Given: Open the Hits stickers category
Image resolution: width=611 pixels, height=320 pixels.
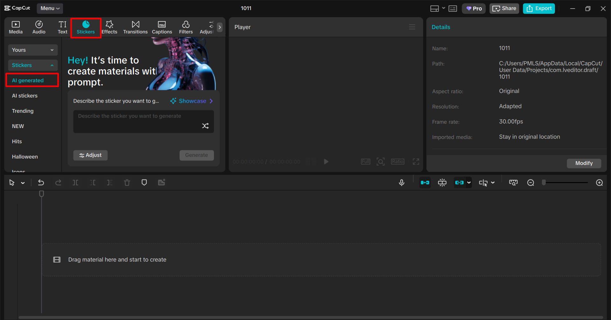Looking at the screenshot, I should point(17,141).
